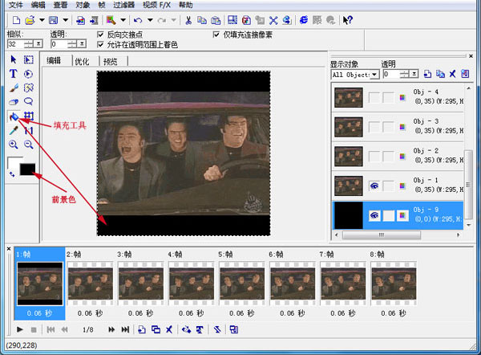Select the Paintbrush tool
This screenshot has width=481, height=355.
point(14,88)
